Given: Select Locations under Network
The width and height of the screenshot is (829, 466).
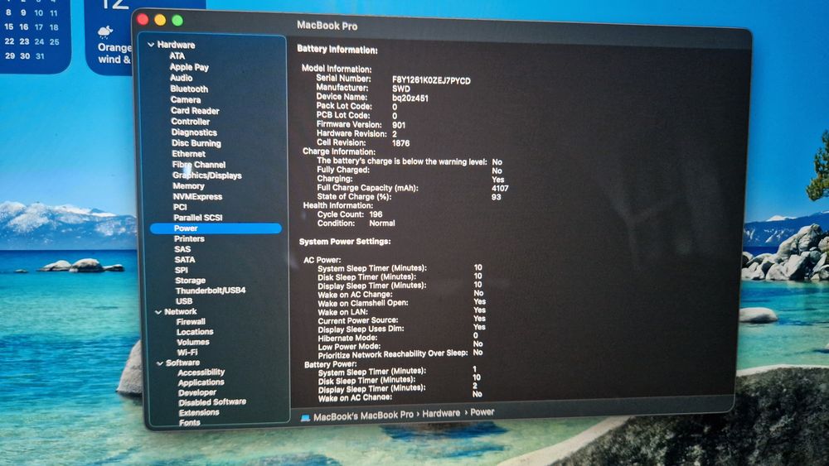Looking at the screenshot, I should [x=195, y=332].
